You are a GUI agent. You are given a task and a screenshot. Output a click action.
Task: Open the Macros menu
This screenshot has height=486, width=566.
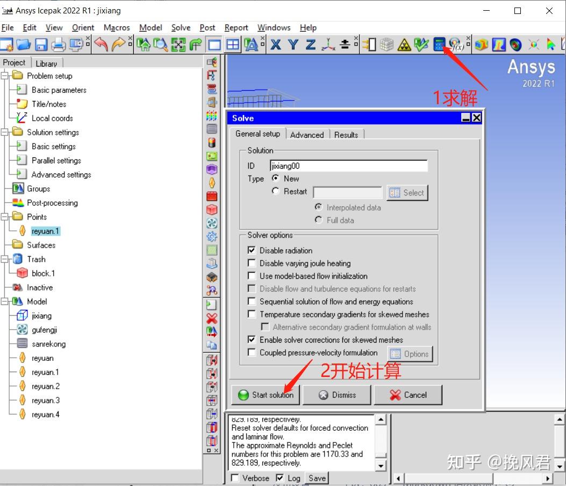(117, 27)
